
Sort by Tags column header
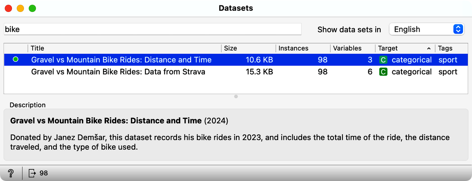coord(451,48)
